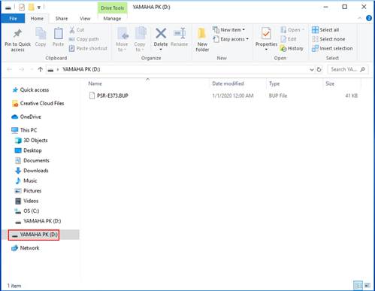Screen dimensions: 375x291
Task: Go up one folder level arrow
Action: pyautogui.click(x=40, y=69)
